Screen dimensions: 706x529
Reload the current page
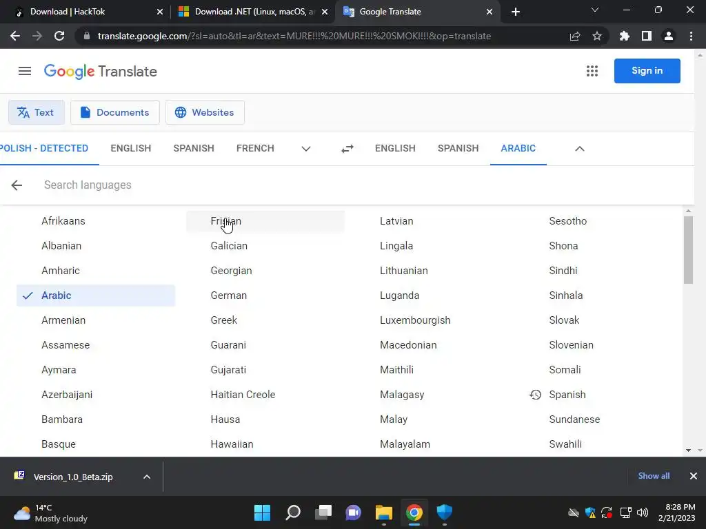[59, 36]
